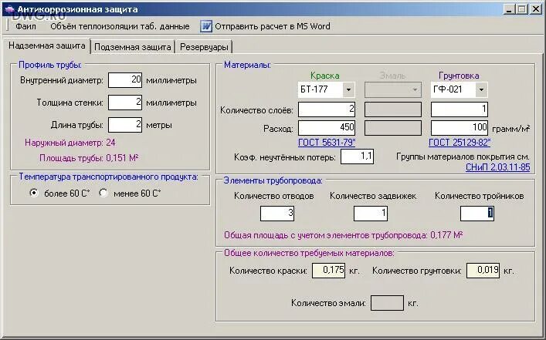Switch to Резервуары tab

pos(204,47)
